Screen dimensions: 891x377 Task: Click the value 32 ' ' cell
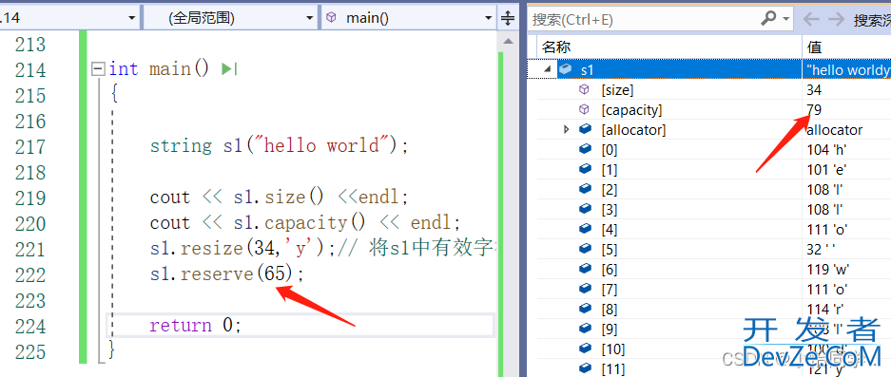(822, 249)
